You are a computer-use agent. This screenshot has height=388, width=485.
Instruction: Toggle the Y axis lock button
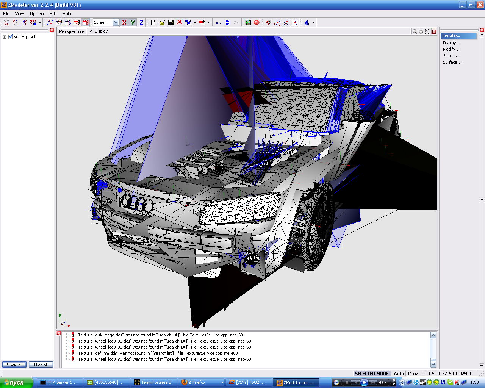[133, 22]
